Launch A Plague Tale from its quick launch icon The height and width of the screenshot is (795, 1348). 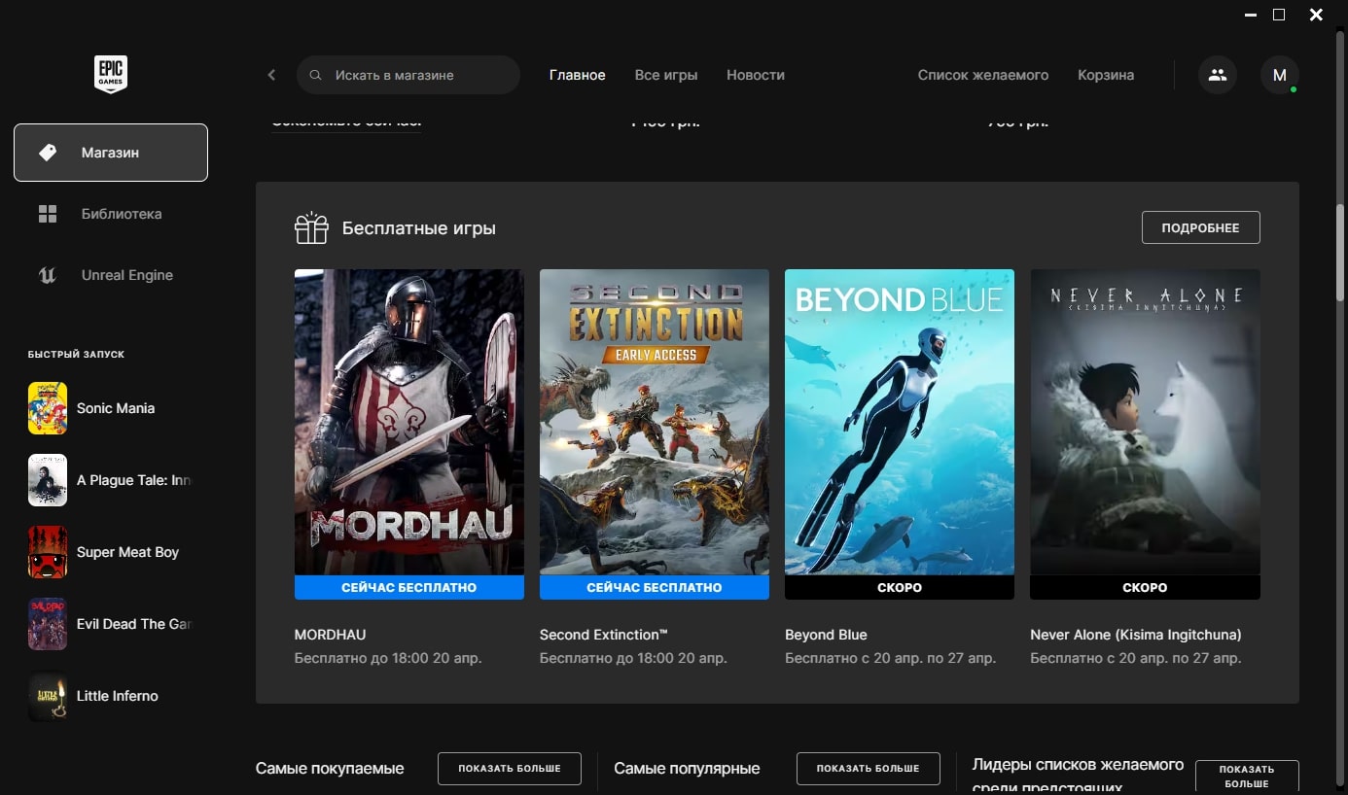pos(48,480)
